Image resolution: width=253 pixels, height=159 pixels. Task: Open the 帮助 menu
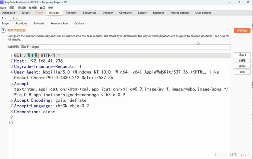[x=51, y=8]
